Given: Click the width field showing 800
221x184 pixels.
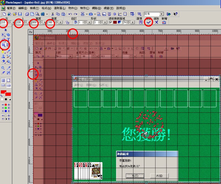Looking at the screenshot, I should tap(35, 22).
